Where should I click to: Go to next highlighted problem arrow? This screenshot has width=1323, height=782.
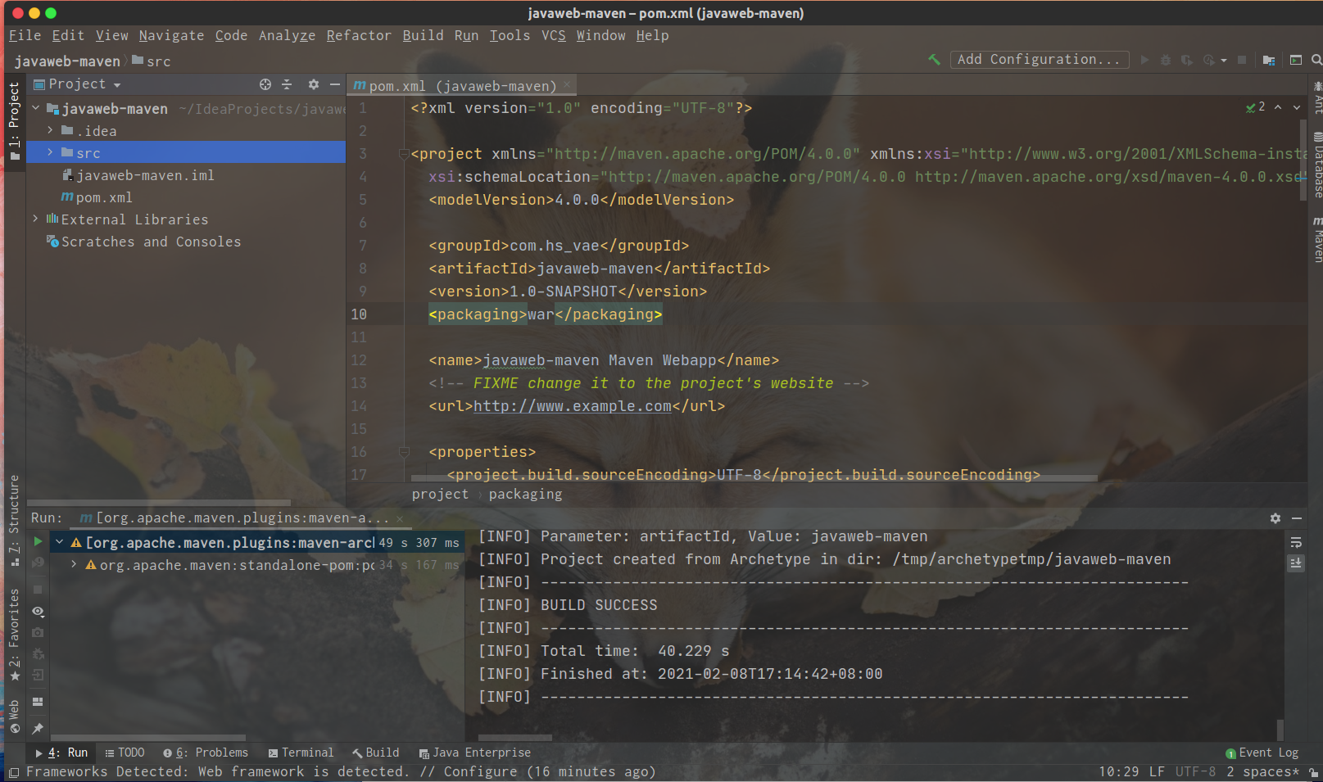1297,107
